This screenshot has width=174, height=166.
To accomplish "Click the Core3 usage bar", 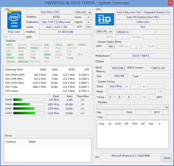I will point(29,113).
